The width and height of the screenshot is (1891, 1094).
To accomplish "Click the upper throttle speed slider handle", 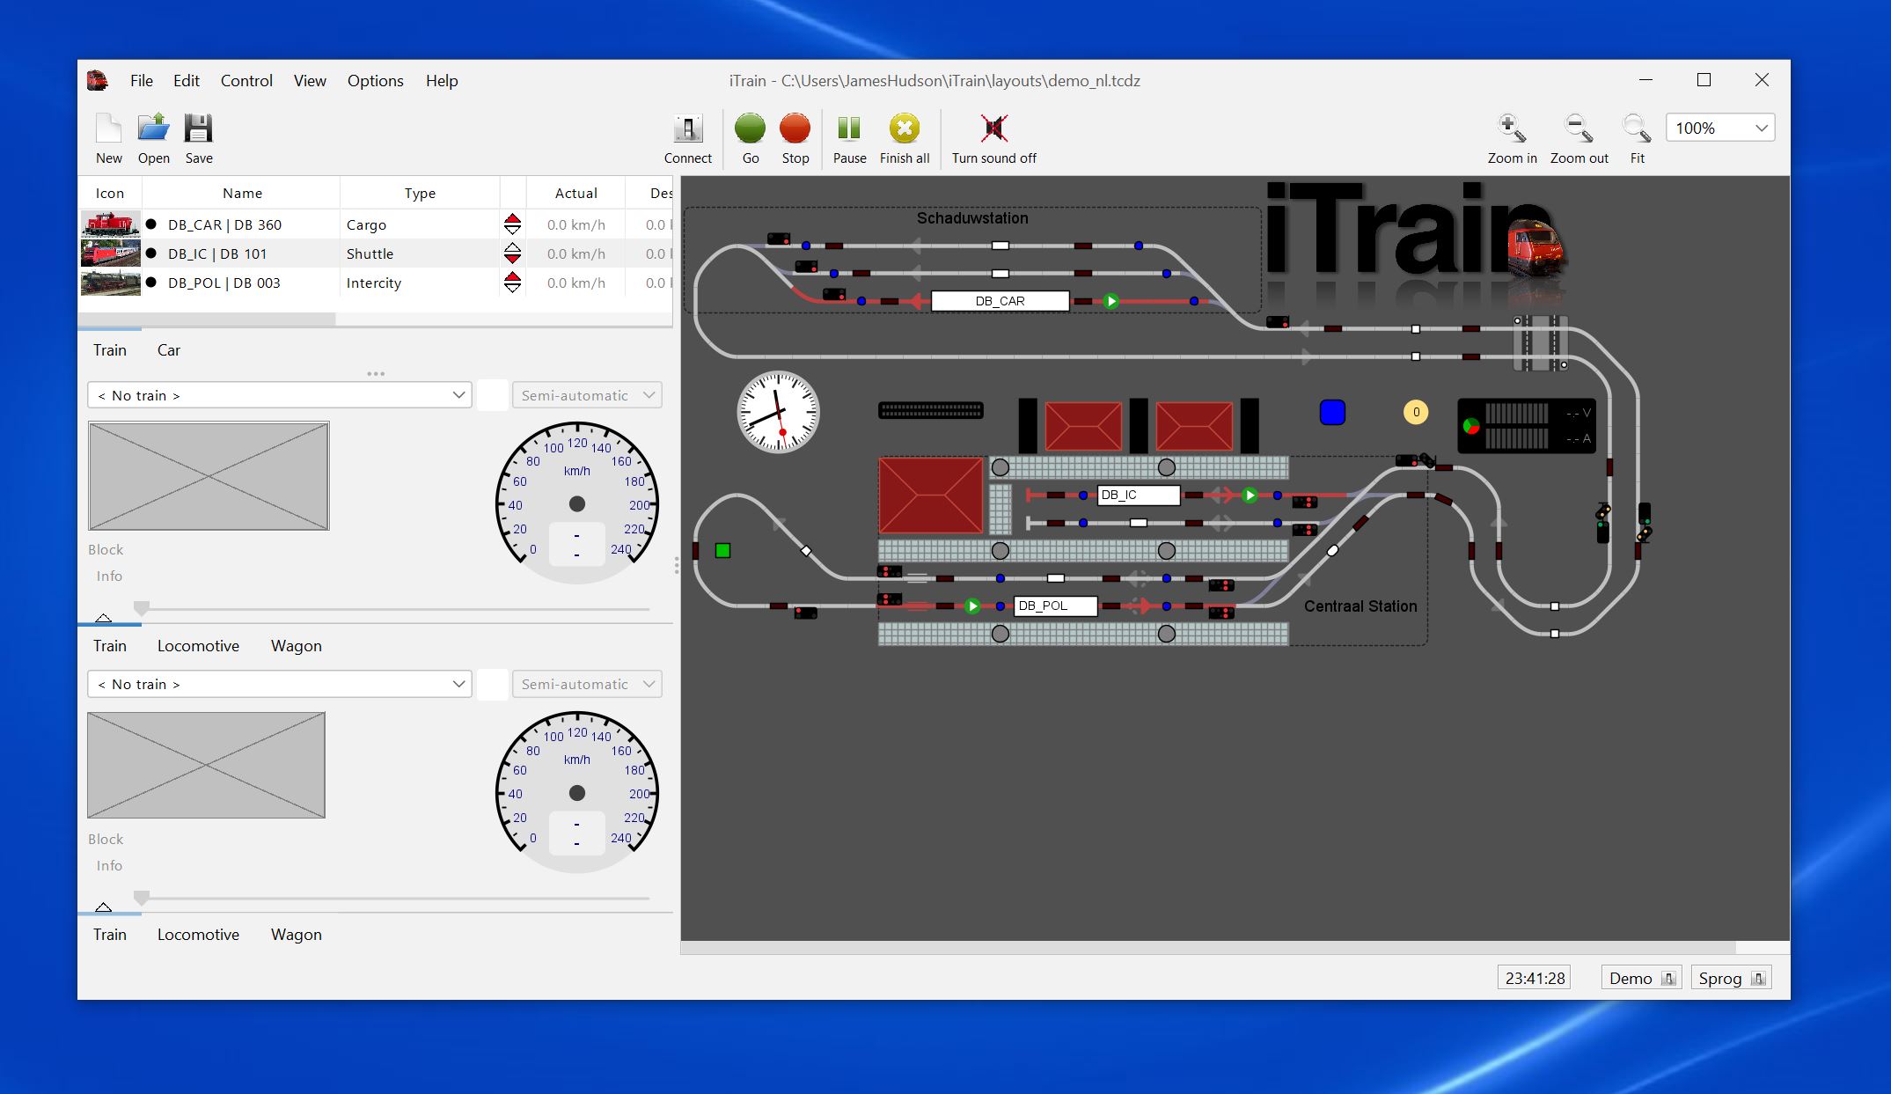I will (141, 607).
